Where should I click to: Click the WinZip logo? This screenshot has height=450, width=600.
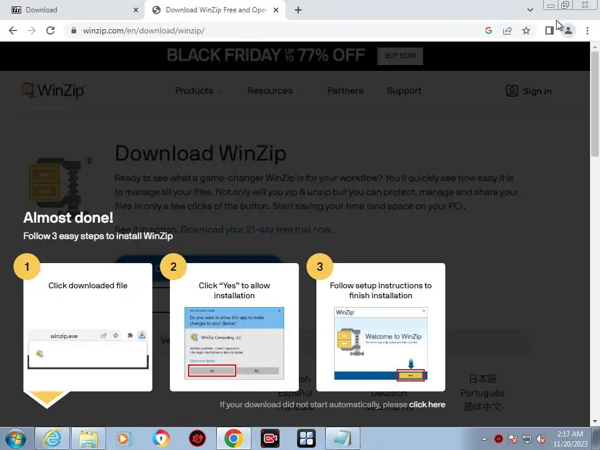pyautogui.click(x=53, y=91)
